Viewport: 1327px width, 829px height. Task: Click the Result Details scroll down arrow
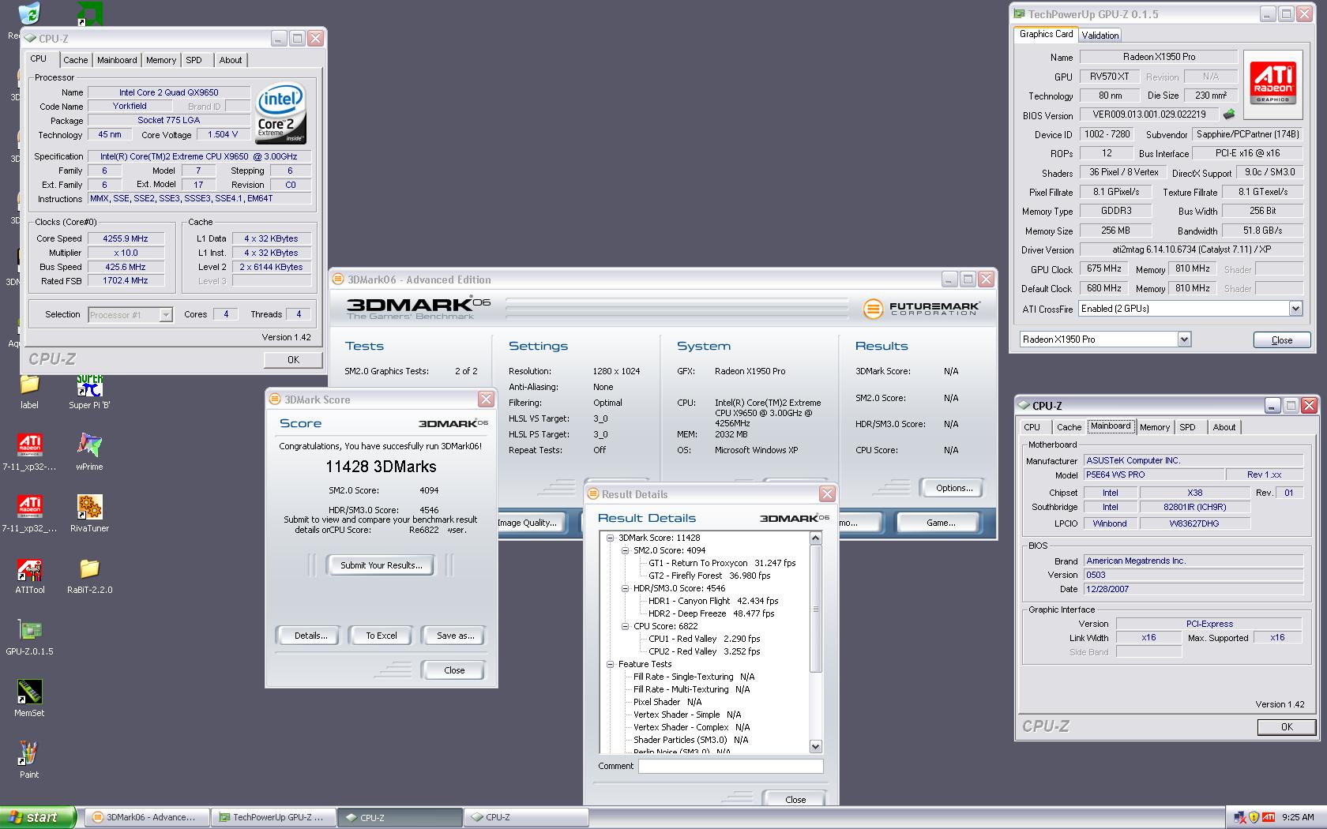816,746
